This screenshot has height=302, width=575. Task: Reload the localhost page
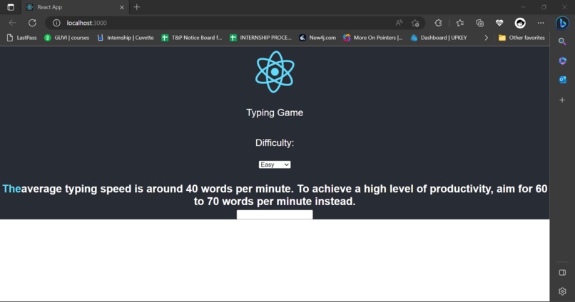tap(32, 23)
